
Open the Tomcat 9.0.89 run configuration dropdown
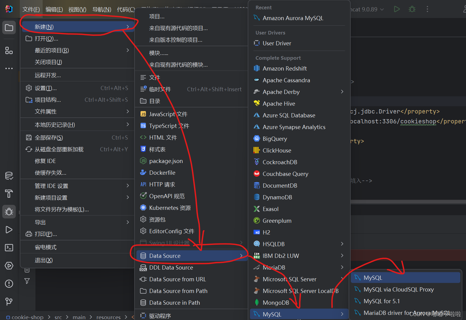(x=368, y=9)
